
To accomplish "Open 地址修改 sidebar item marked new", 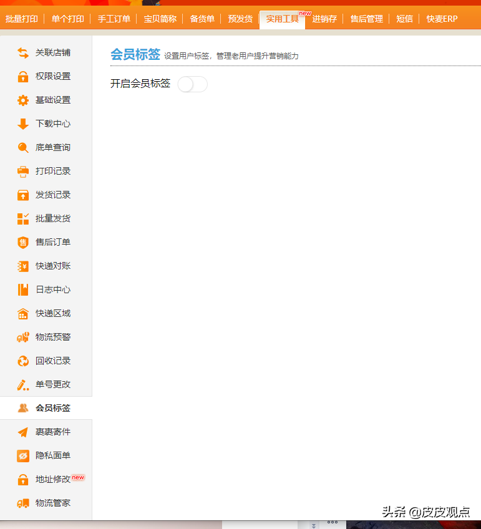I will (x=53, y=480).
